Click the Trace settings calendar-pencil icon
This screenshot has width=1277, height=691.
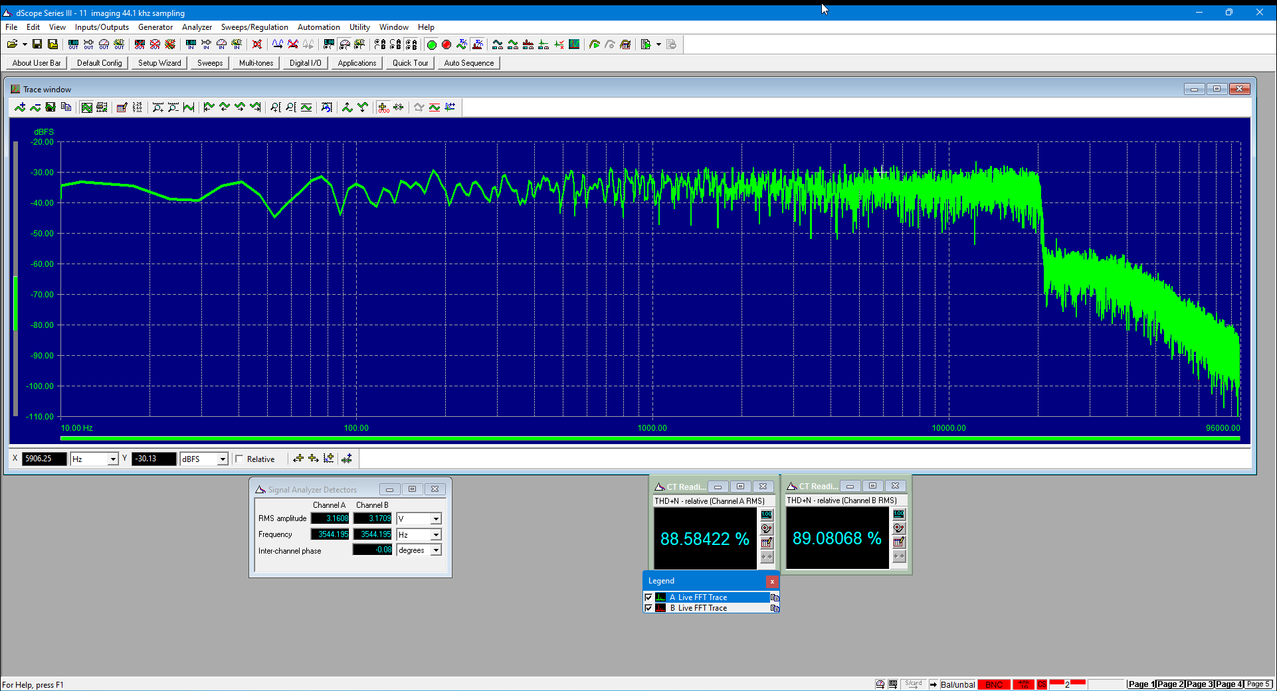(x=122, y=108)
